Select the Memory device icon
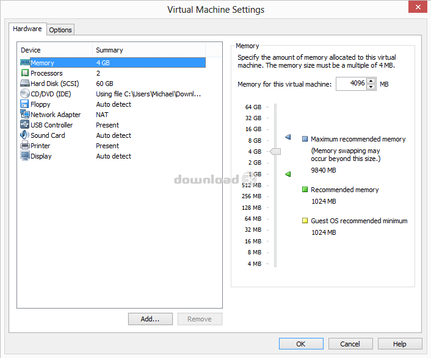Screen dimensions: 431x358 click(x=25, y=63)
